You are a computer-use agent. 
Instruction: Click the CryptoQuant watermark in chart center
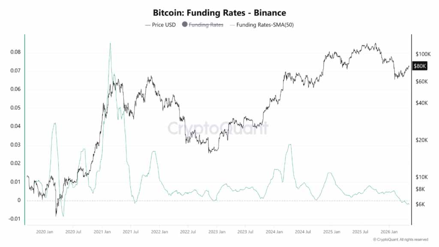(x=218, y=128)
